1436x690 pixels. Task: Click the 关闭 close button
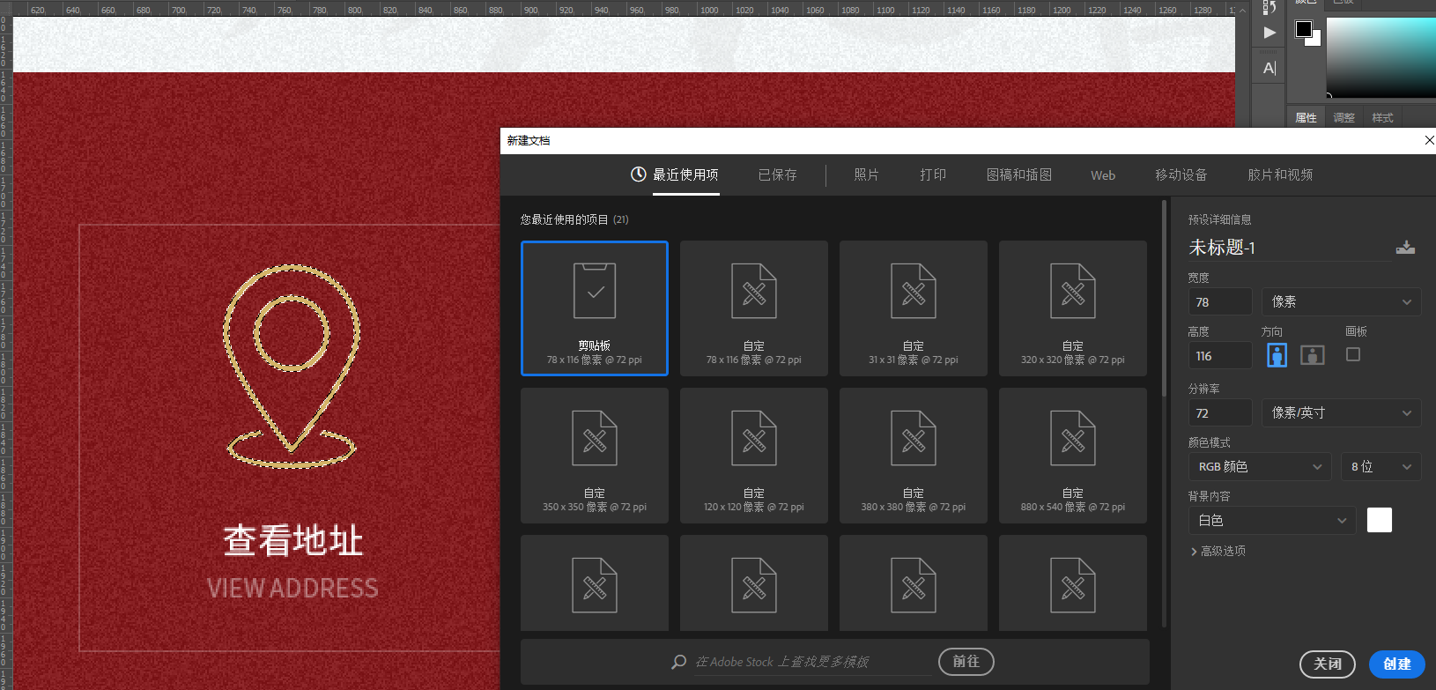(x=1328, y=664)
